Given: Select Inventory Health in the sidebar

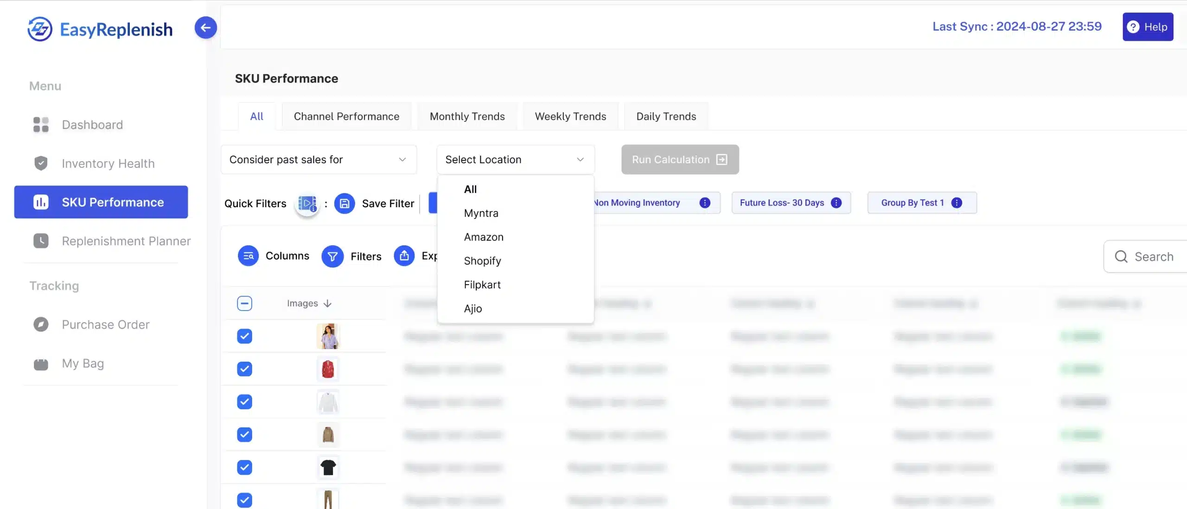Looking at the screenshot, I should [108, 163].
